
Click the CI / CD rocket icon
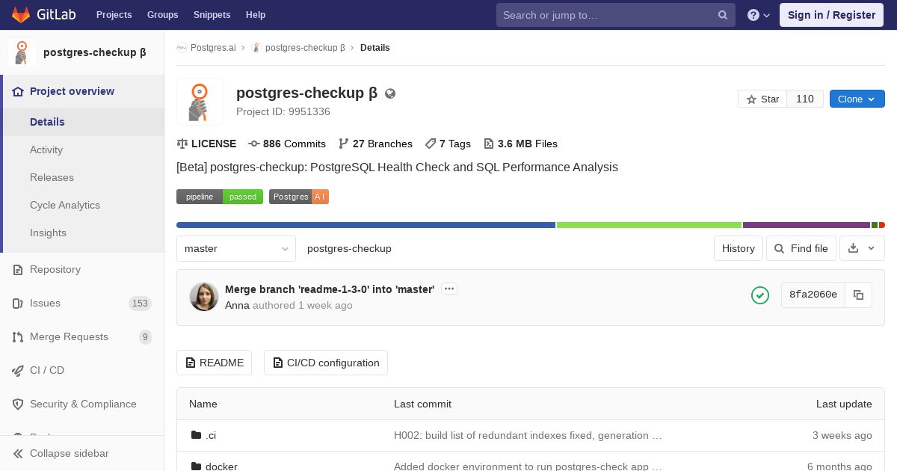(18, 371)
